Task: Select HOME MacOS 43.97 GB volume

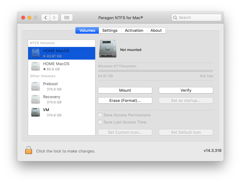Action: click(61, 53)
